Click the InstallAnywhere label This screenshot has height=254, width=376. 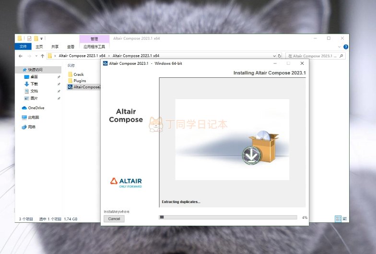coord(116,211)
